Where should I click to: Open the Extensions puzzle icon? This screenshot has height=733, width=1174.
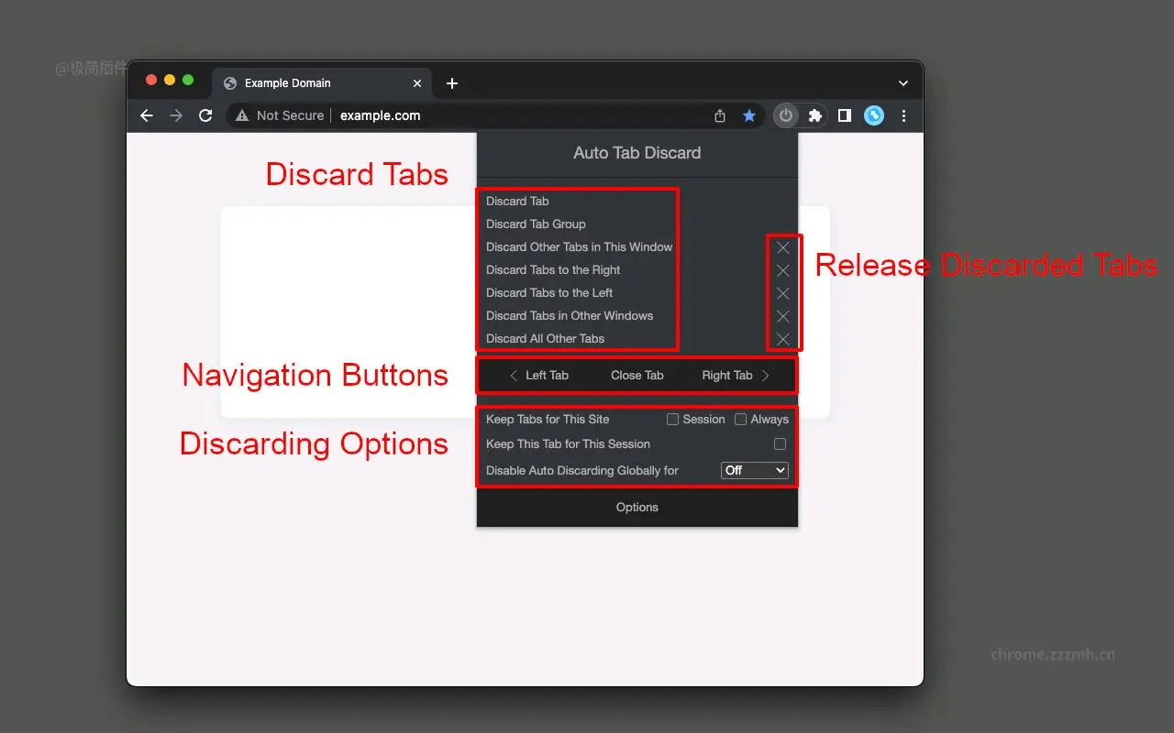pos(815,115)
